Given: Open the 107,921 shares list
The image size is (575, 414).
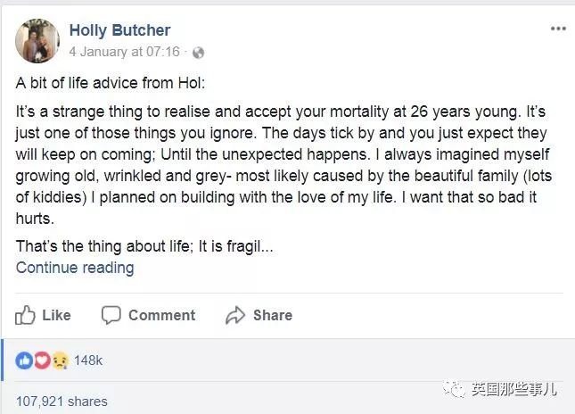Looking at the screenshot, I should pyautogui.click(x=62, y=402).
